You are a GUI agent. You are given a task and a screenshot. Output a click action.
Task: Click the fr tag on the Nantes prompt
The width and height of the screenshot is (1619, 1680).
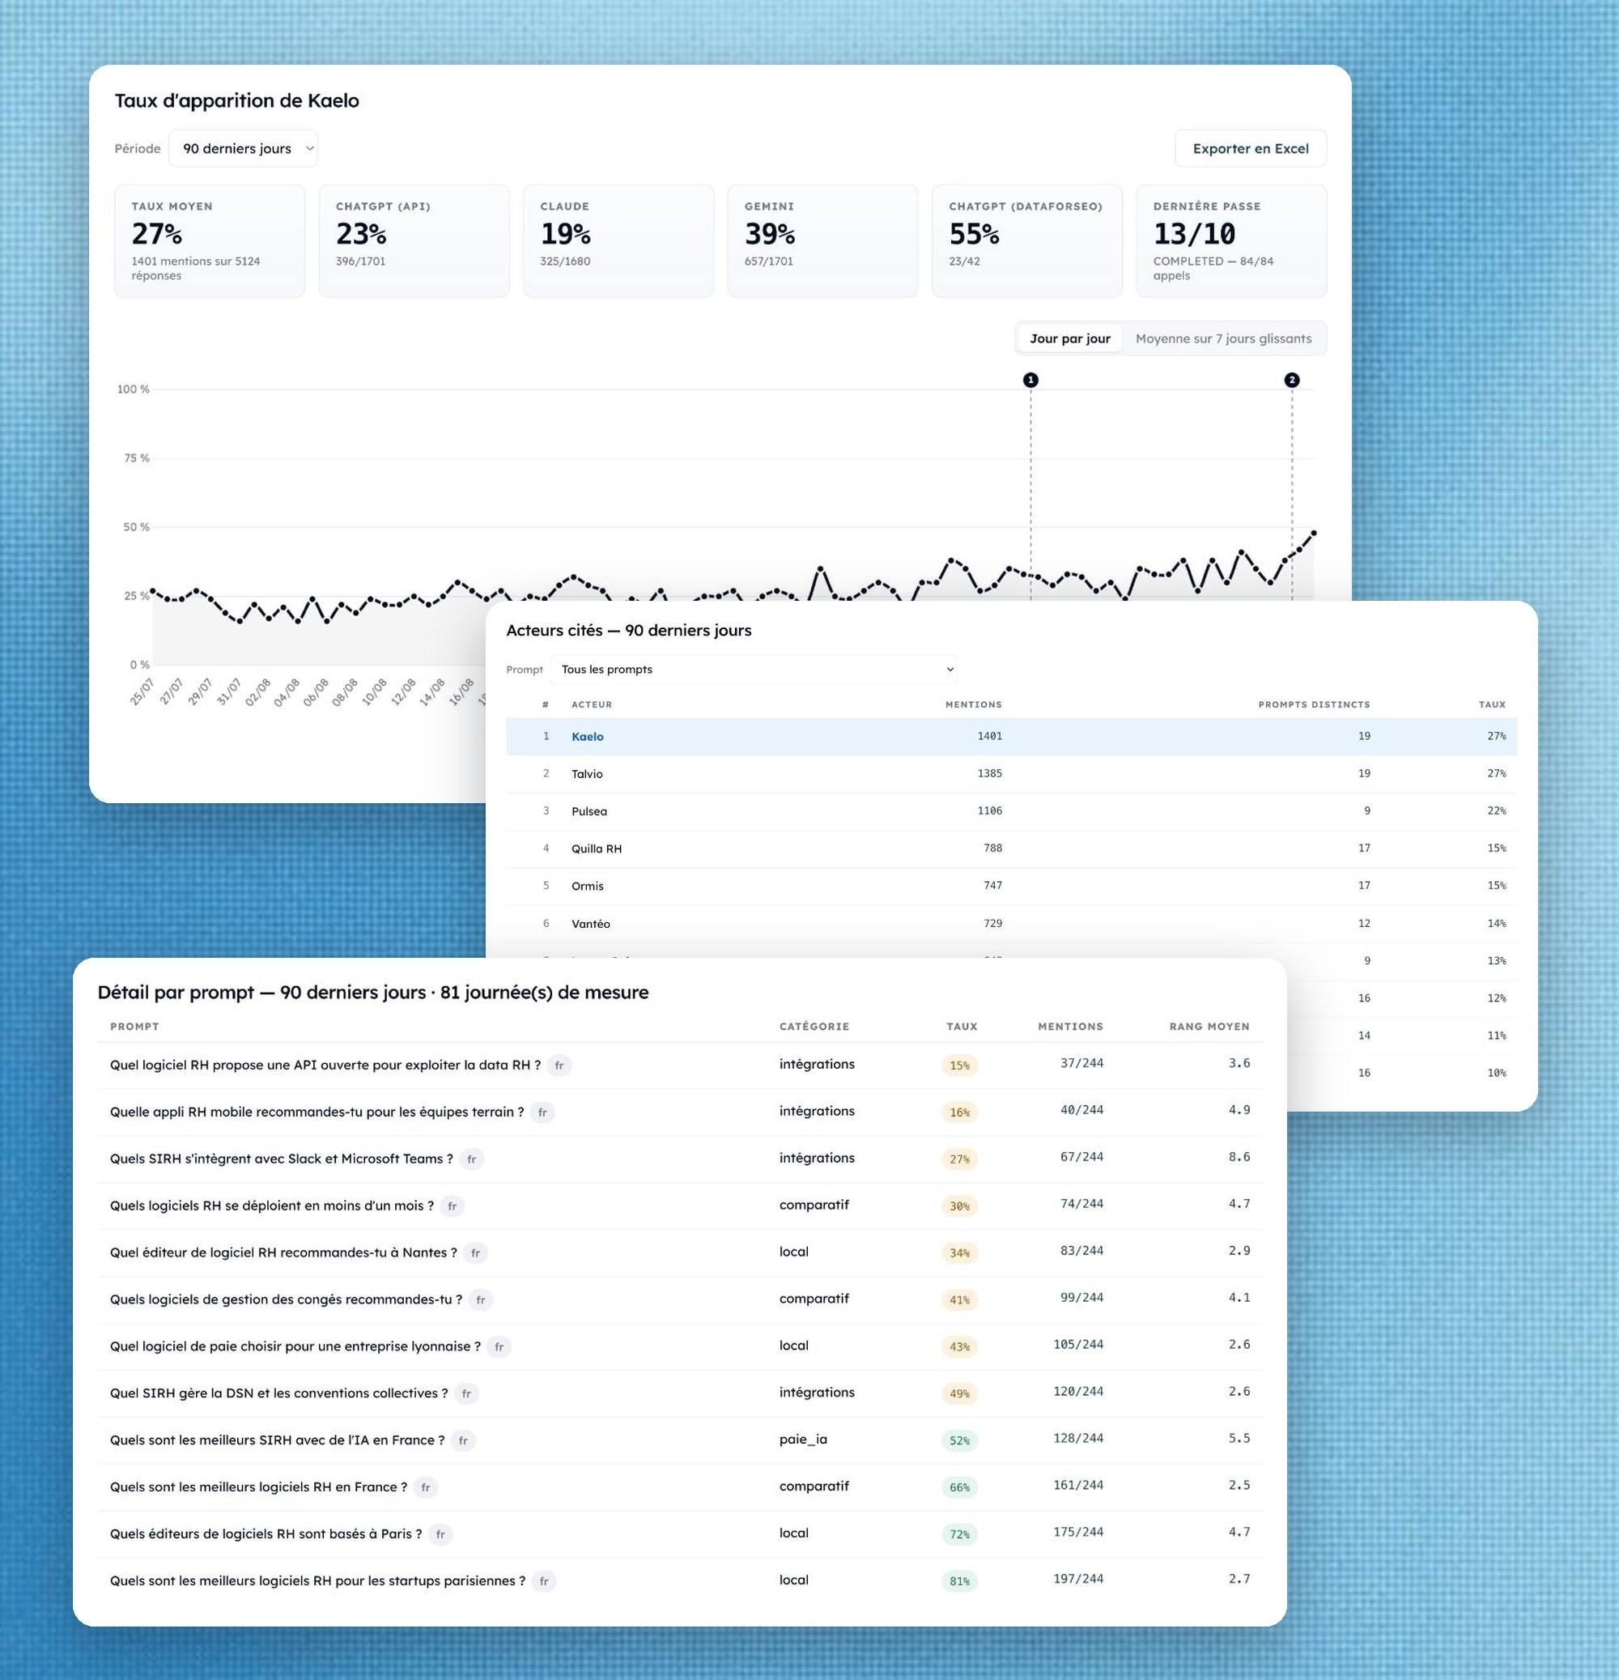tap(476, 1253)
